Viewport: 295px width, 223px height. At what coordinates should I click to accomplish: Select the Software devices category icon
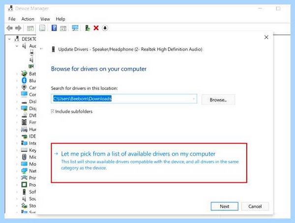click(x=24, y=192)
